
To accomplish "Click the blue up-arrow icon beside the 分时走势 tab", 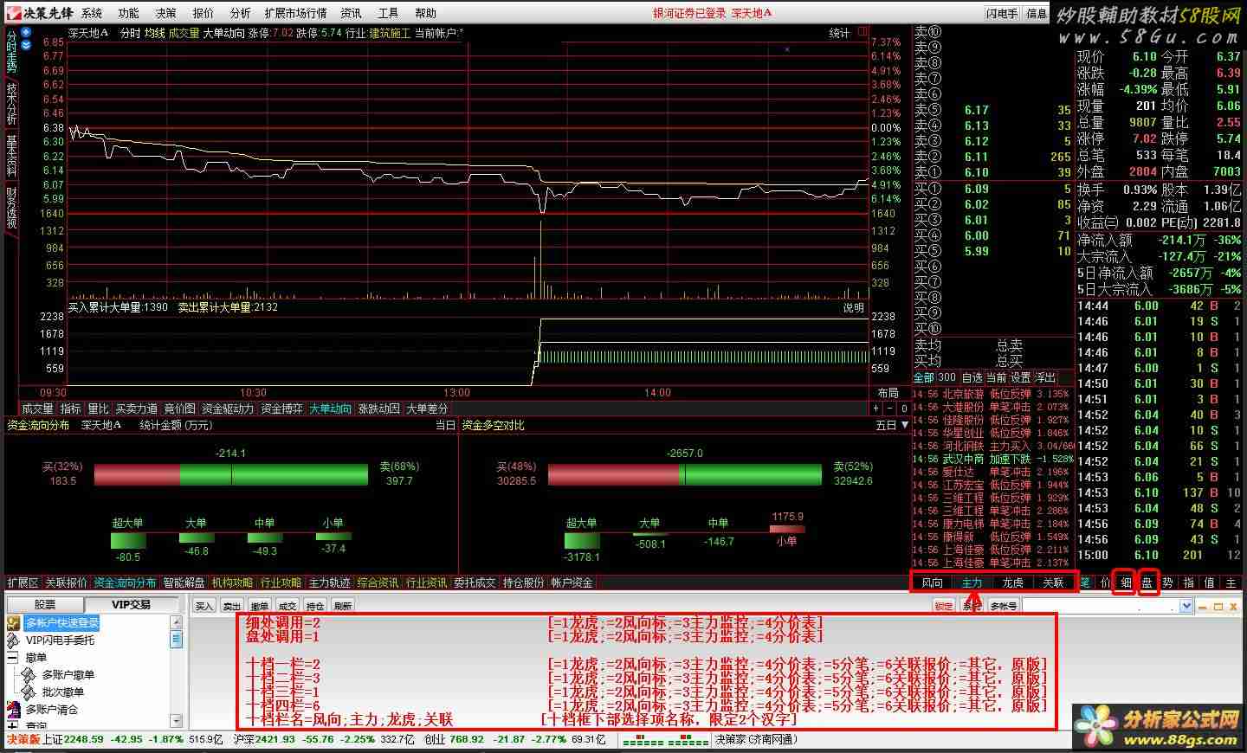I will coord(26,32).
